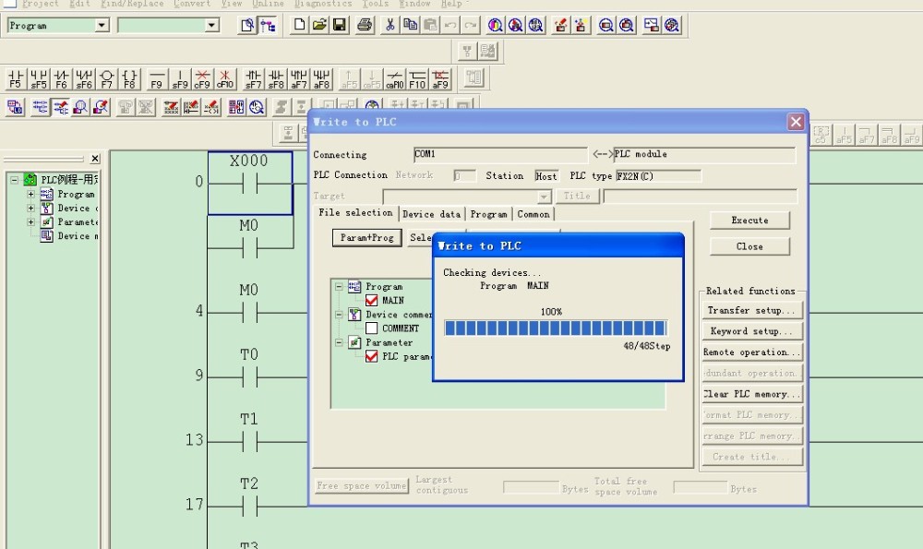Screen dimensions: 923x549
Task: Save project floppy disk icon
Action: (339, 25)
